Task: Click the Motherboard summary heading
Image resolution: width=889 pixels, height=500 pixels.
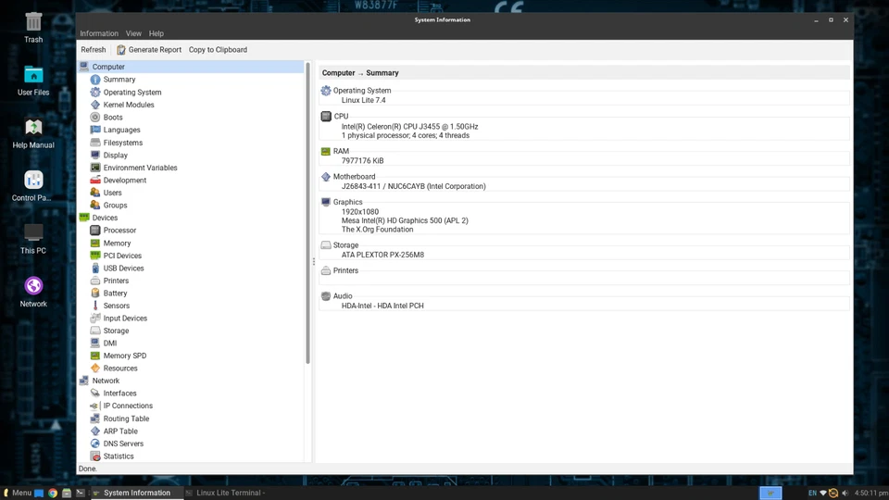Action: [354, 176]
